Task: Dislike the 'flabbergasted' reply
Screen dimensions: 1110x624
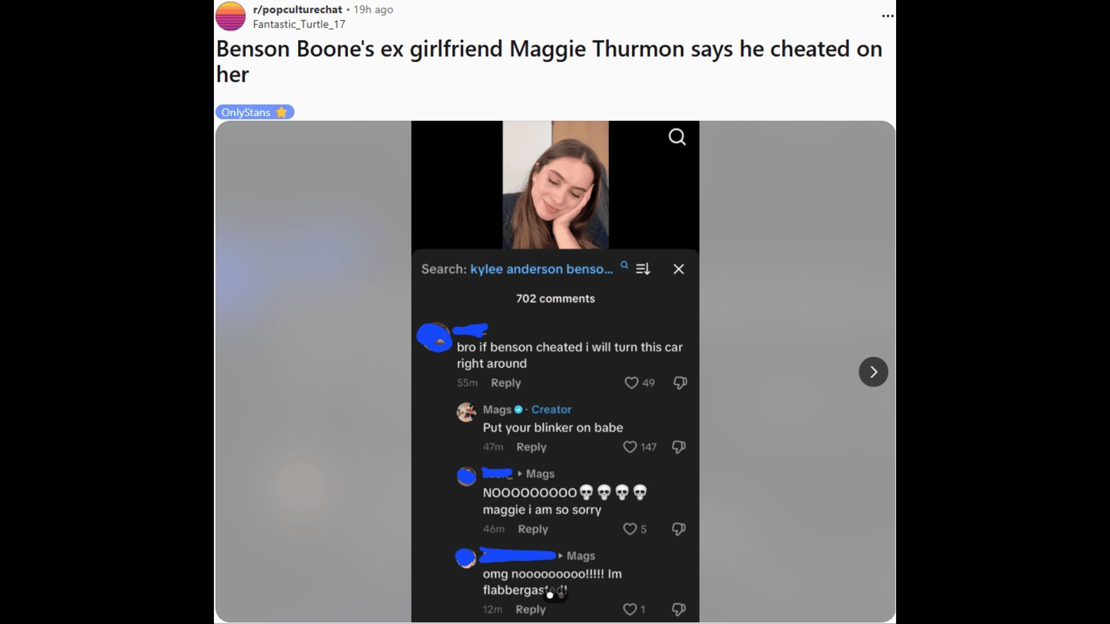Action: [x=679, y=609]
